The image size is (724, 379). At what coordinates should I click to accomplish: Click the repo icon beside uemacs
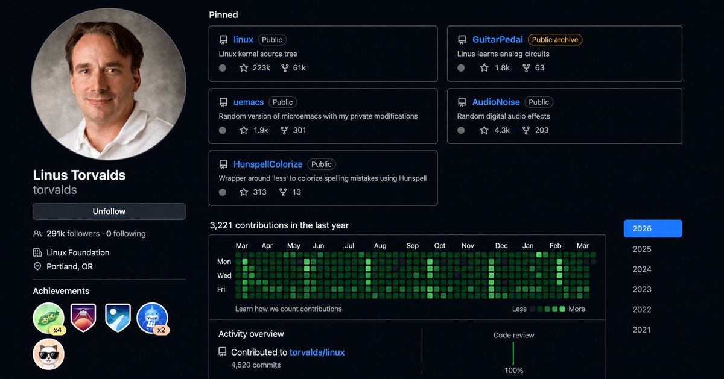pos(223,102)
